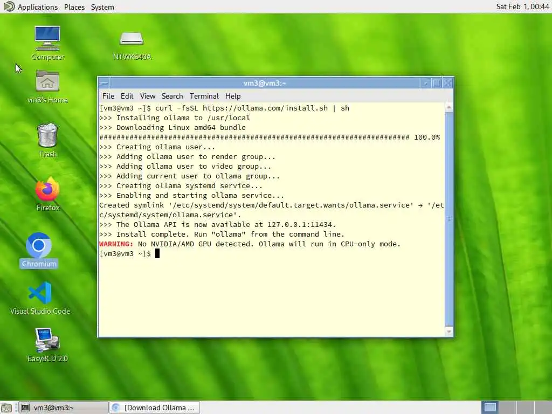Open the terminal Edit menu
Image resolution: width=552 pixels, height=414 pixels.
click(127, 96)
